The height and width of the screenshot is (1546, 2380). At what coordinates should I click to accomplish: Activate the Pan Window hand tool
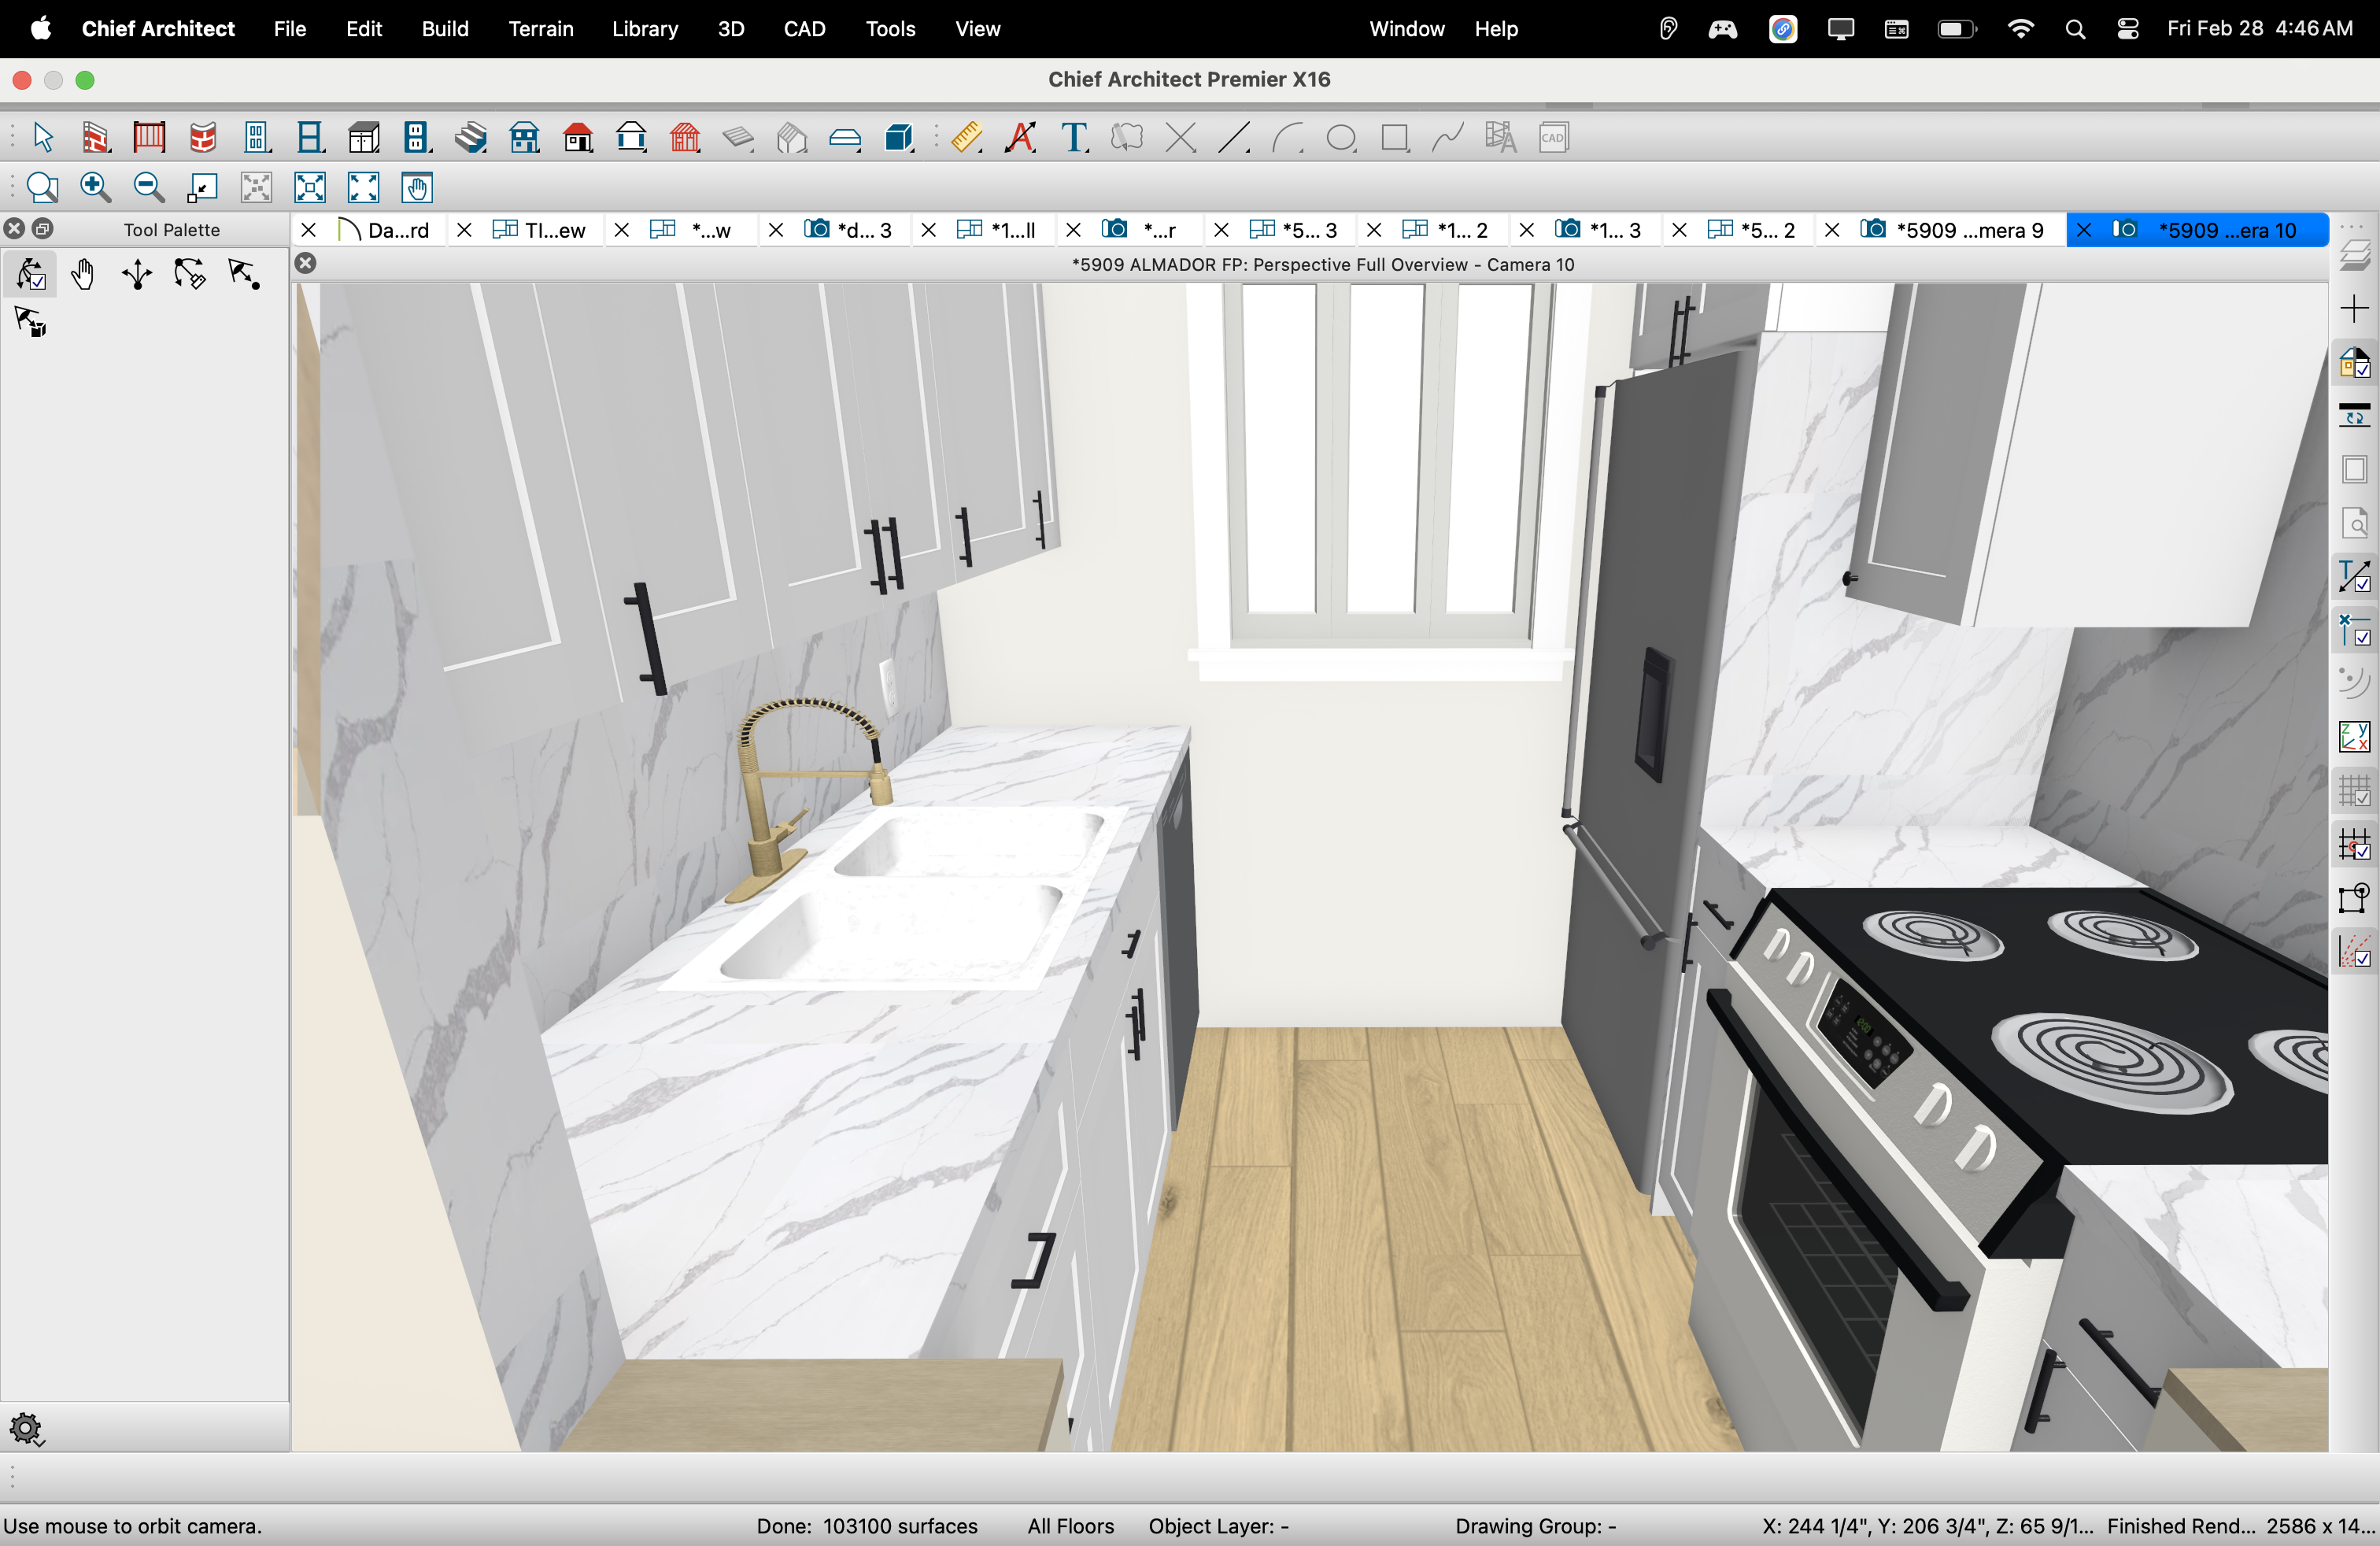click(x=416, y=187)
